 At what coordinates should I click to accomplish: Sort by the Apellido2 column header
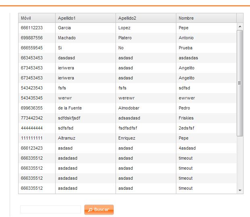point(146,18)
